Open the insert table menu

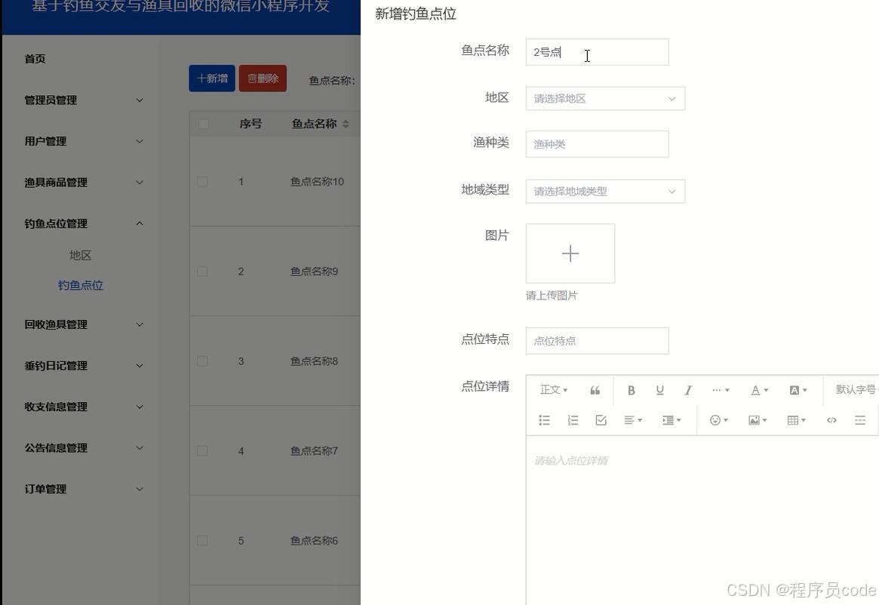[x=796, y=420]
